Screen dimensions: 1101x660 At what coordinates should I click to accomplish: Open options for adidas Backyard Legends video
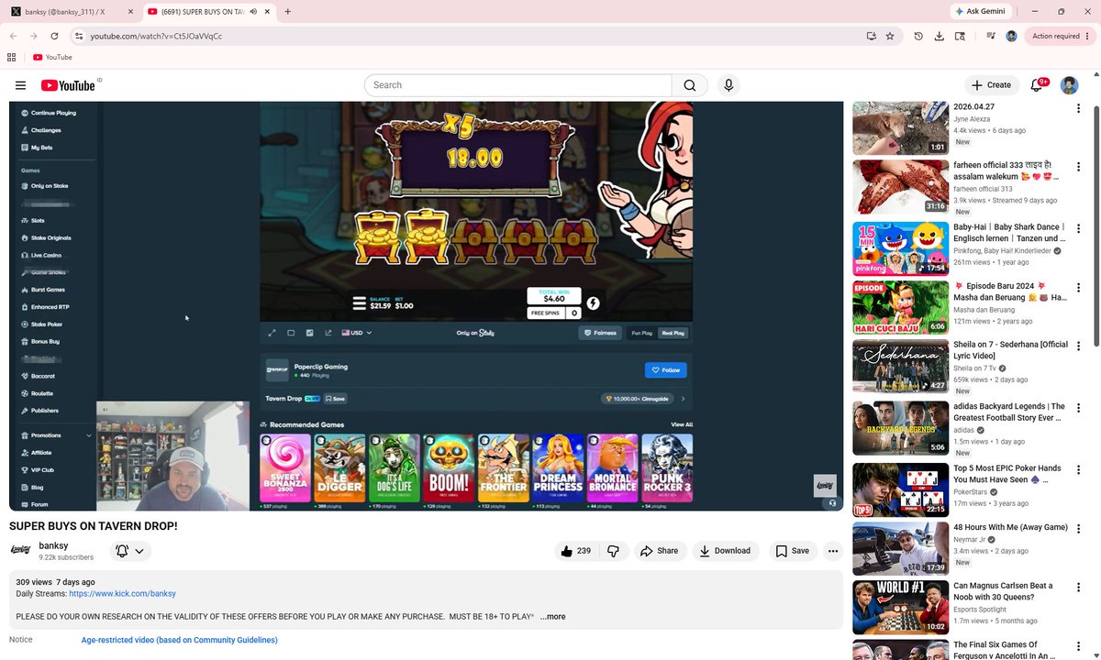point(1078,408)
